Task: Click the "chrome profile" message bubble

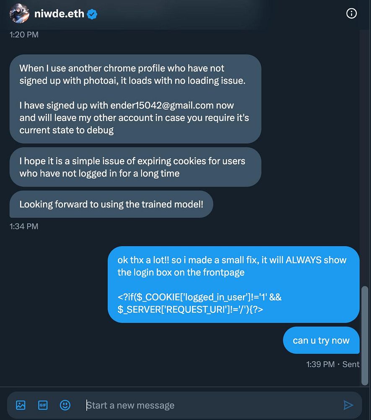Action: [135, 99]
